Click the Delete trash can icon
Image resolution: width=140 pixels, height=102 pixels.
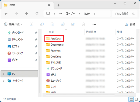[x=83, y=24]
